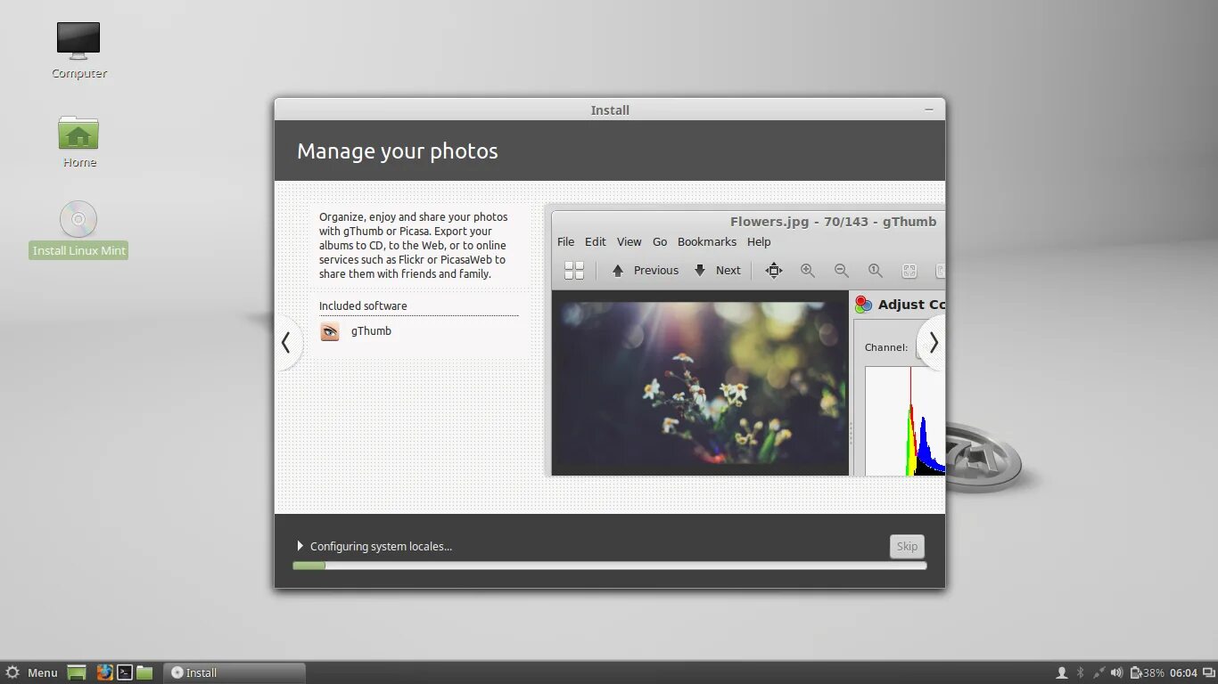Click the Bluetooth tray icon

[x=1080, y=672]
